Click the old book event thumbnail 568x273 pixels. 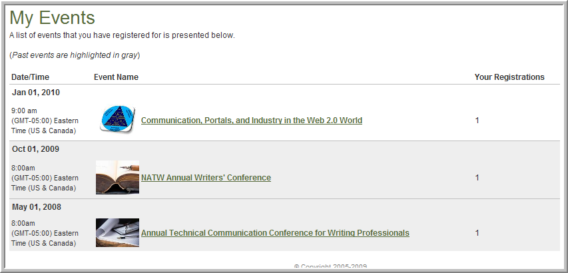117,177
